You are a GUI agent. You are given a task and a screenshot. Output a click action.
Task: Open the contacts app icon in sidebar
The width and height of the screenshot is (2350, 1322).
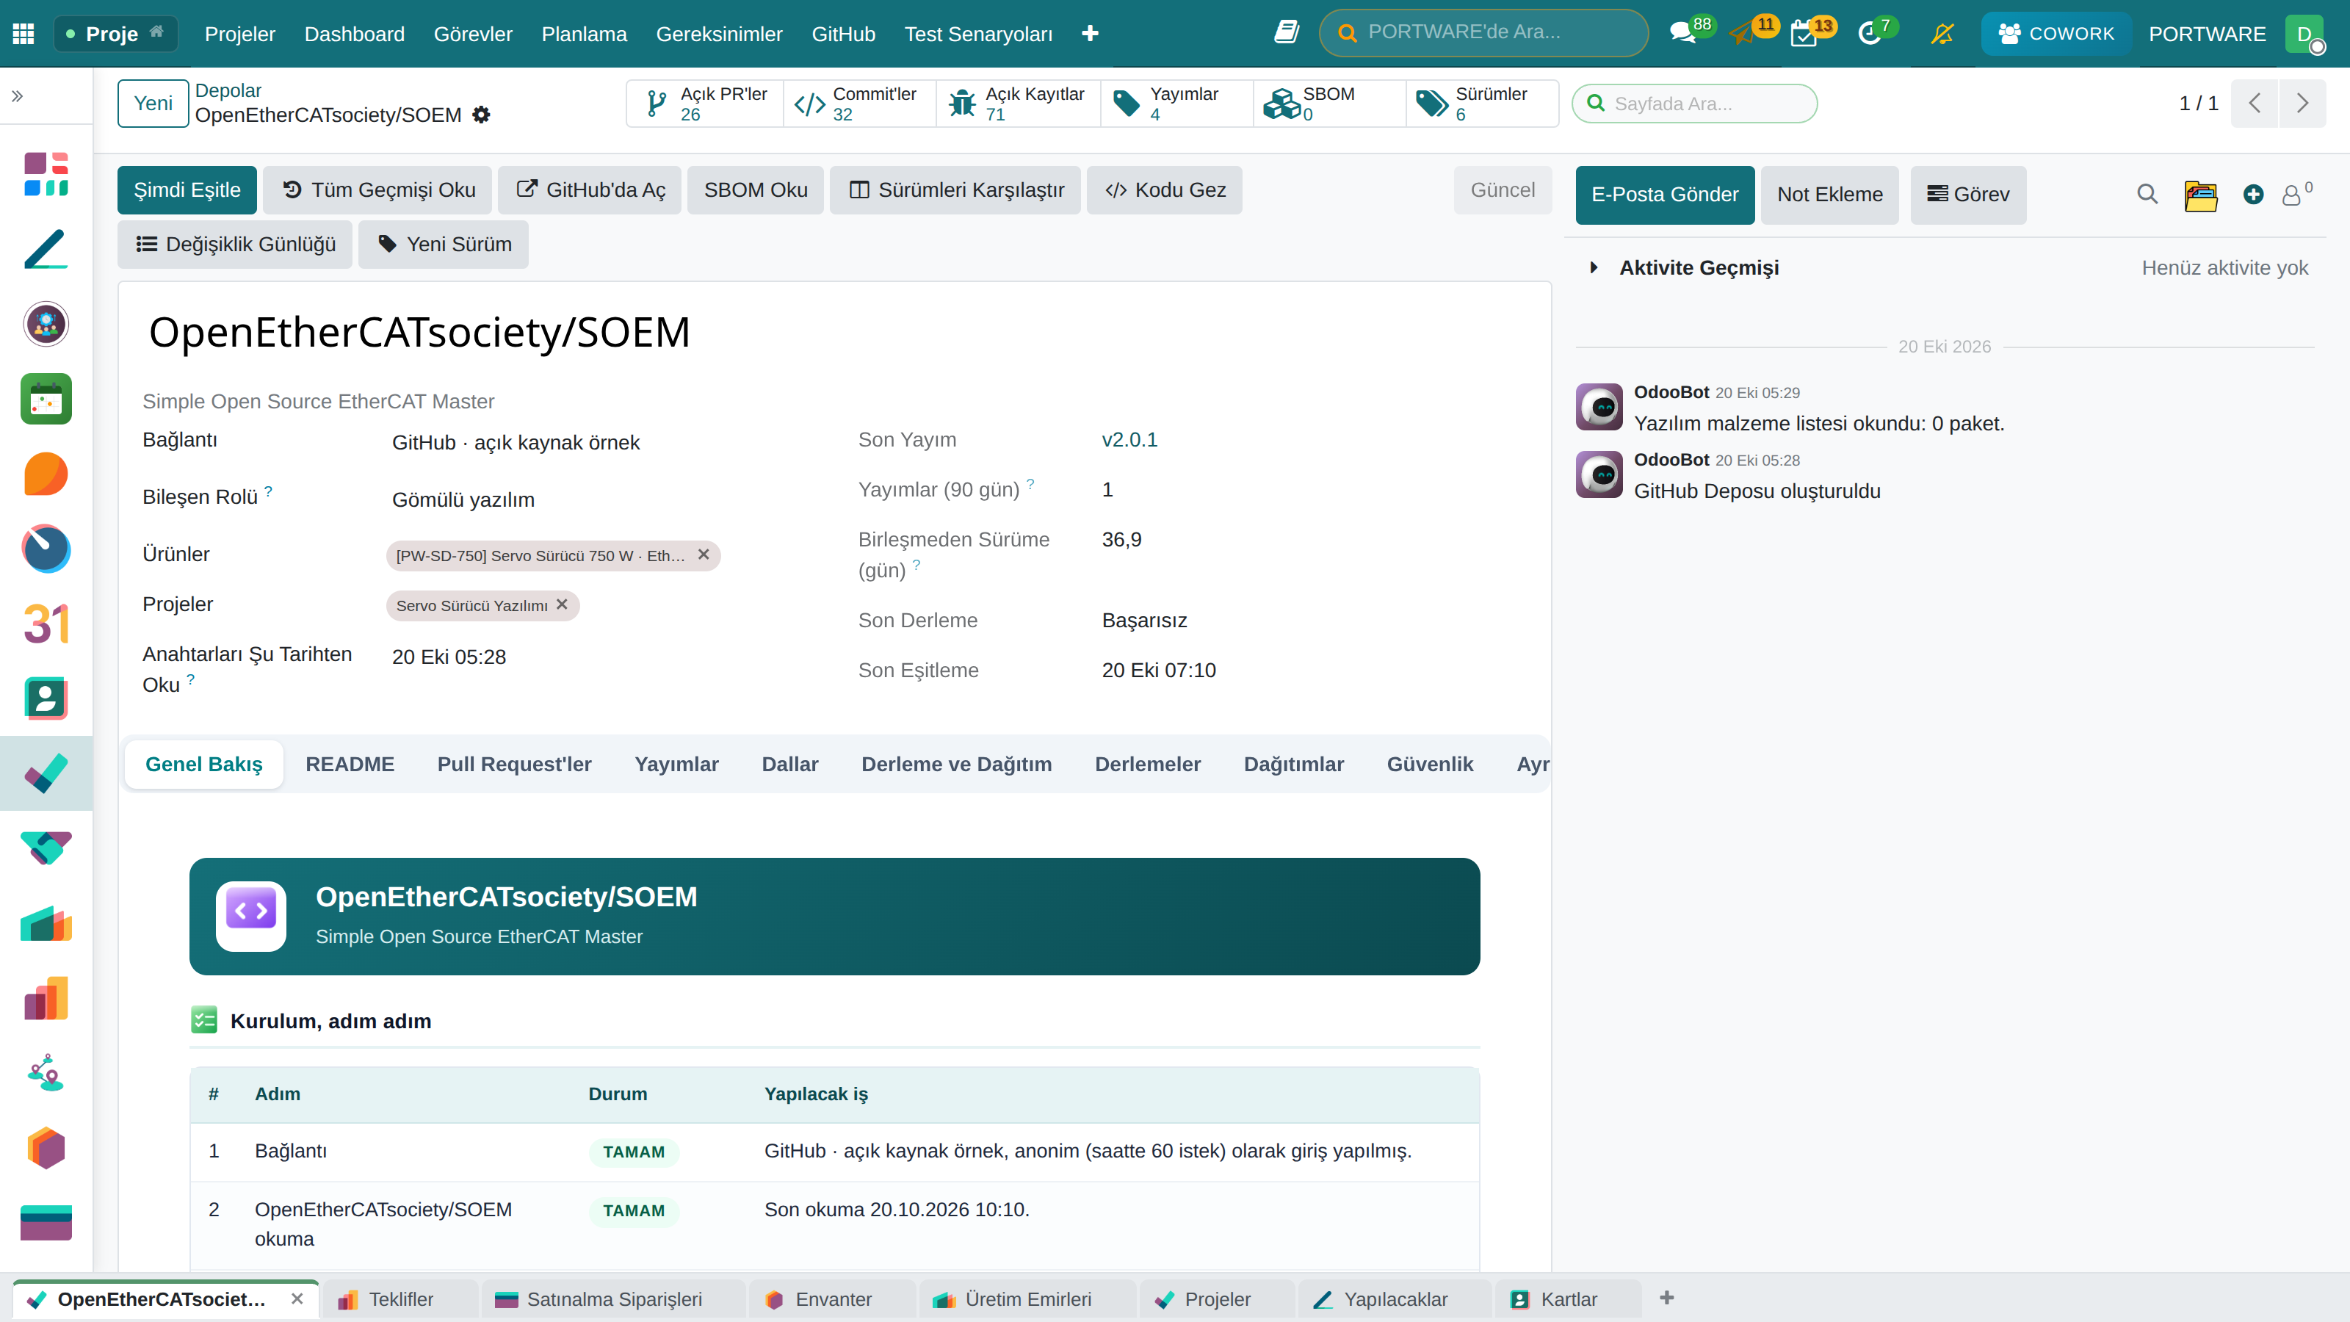(46, 699)
